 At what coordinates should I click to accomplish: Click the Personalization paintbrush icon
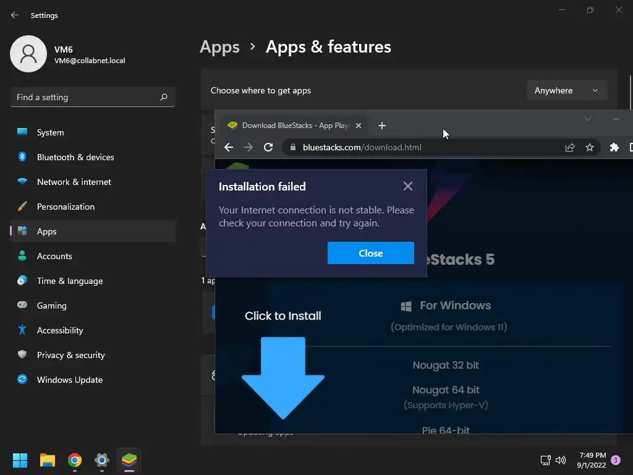point(22,207)
